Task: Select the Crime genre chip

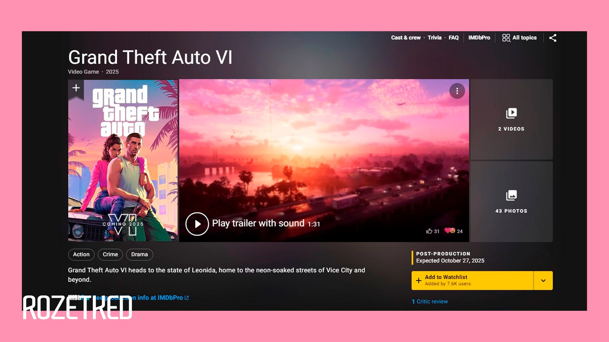Action: pos(110,255)
